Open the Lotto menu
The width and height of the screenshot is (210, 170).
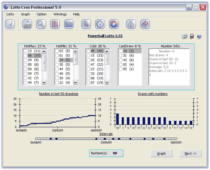[10, 14]
